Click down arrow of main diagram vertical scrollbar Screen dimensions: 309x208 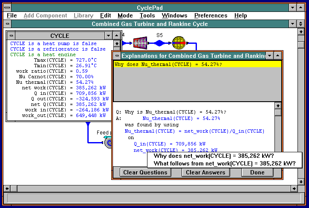pyautogui.click(x=301, y=182)
